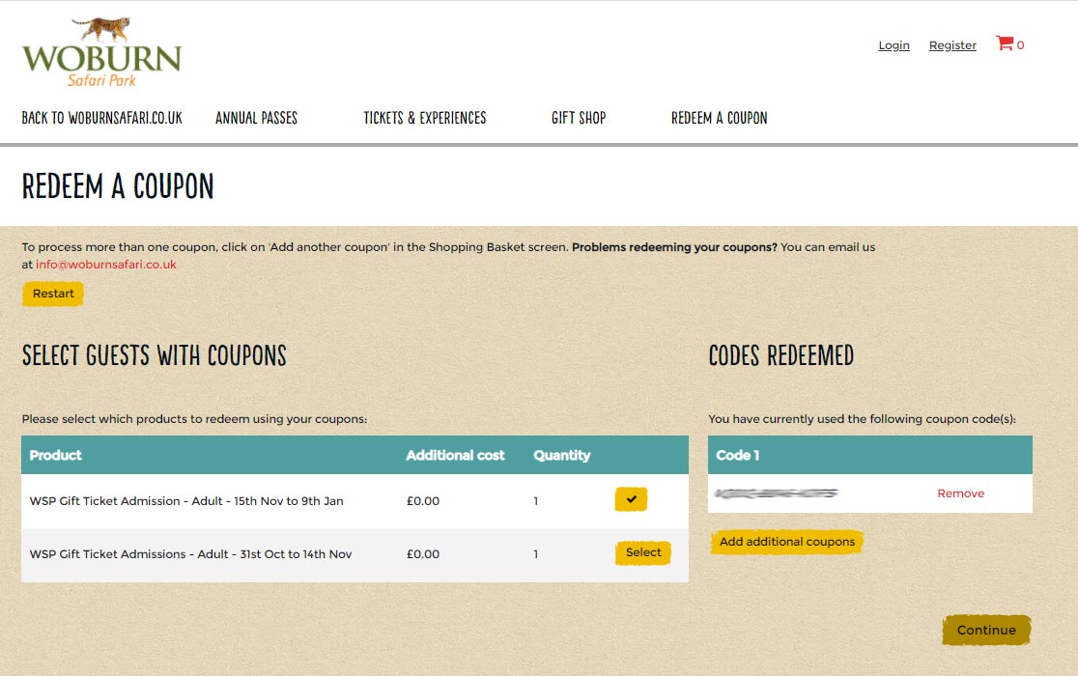The height and width of the screenshot is (676, 1078).
Task: Click the £0.00 cost in the 15th Nov row
Action: tap(423, 501)
